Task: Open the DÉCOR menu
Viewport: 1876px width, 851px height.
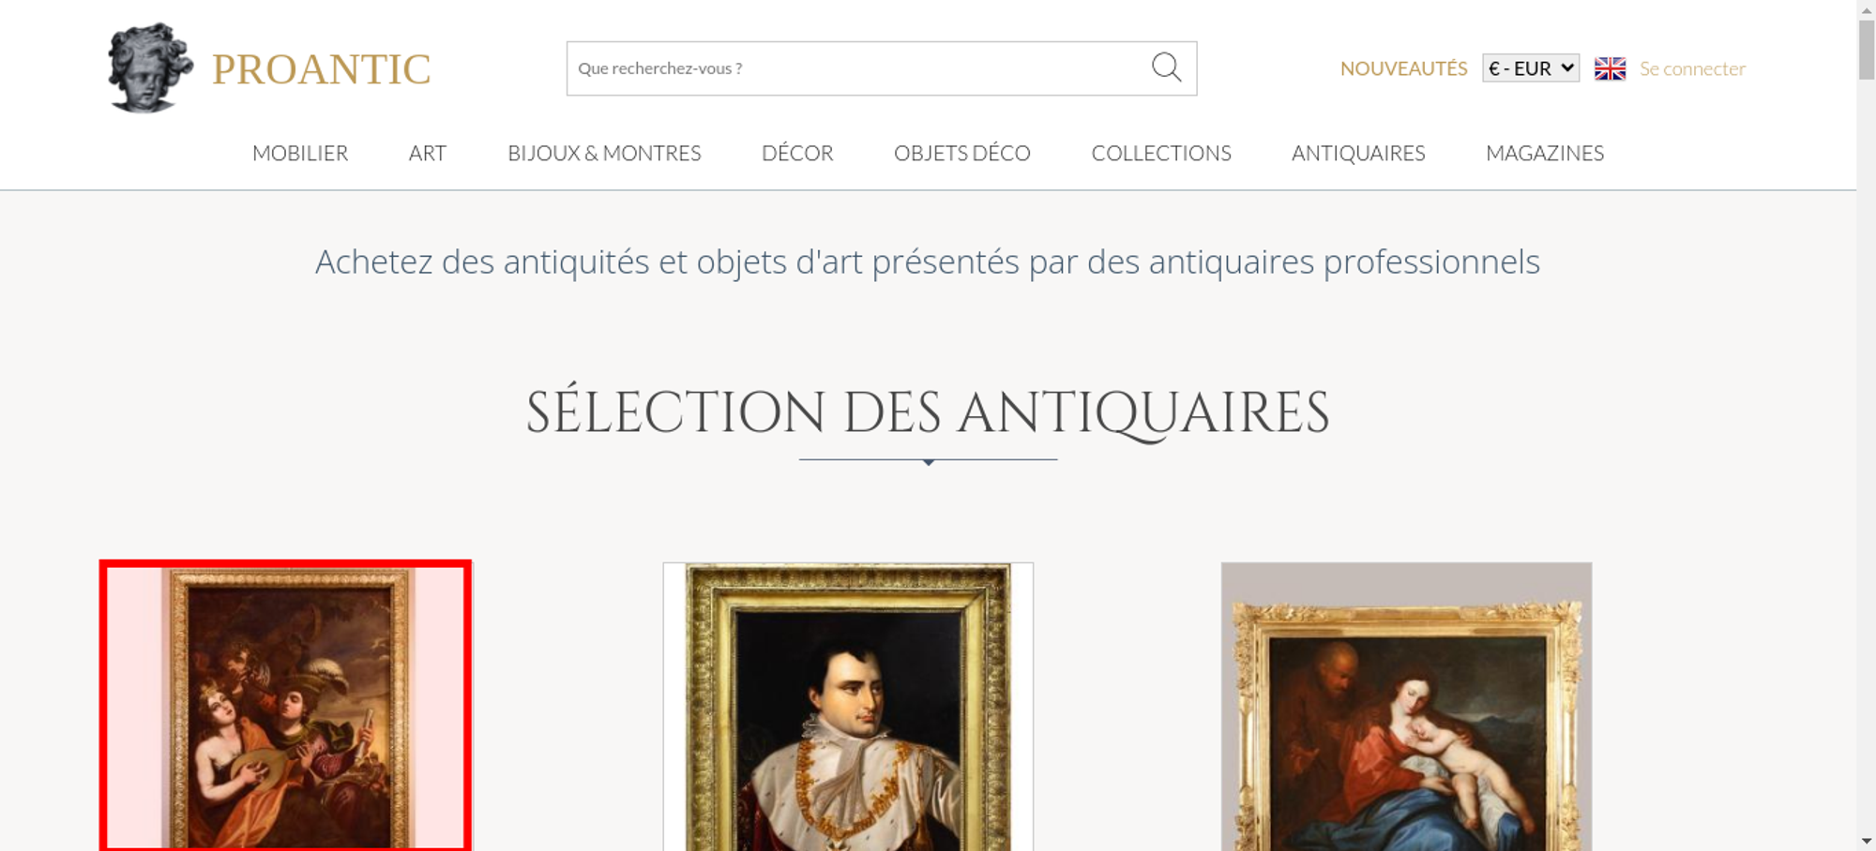Action: [x=797, y=153]
